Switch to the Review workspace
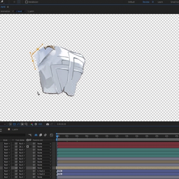This screenshot has height=179, width=179. (146, 2)
